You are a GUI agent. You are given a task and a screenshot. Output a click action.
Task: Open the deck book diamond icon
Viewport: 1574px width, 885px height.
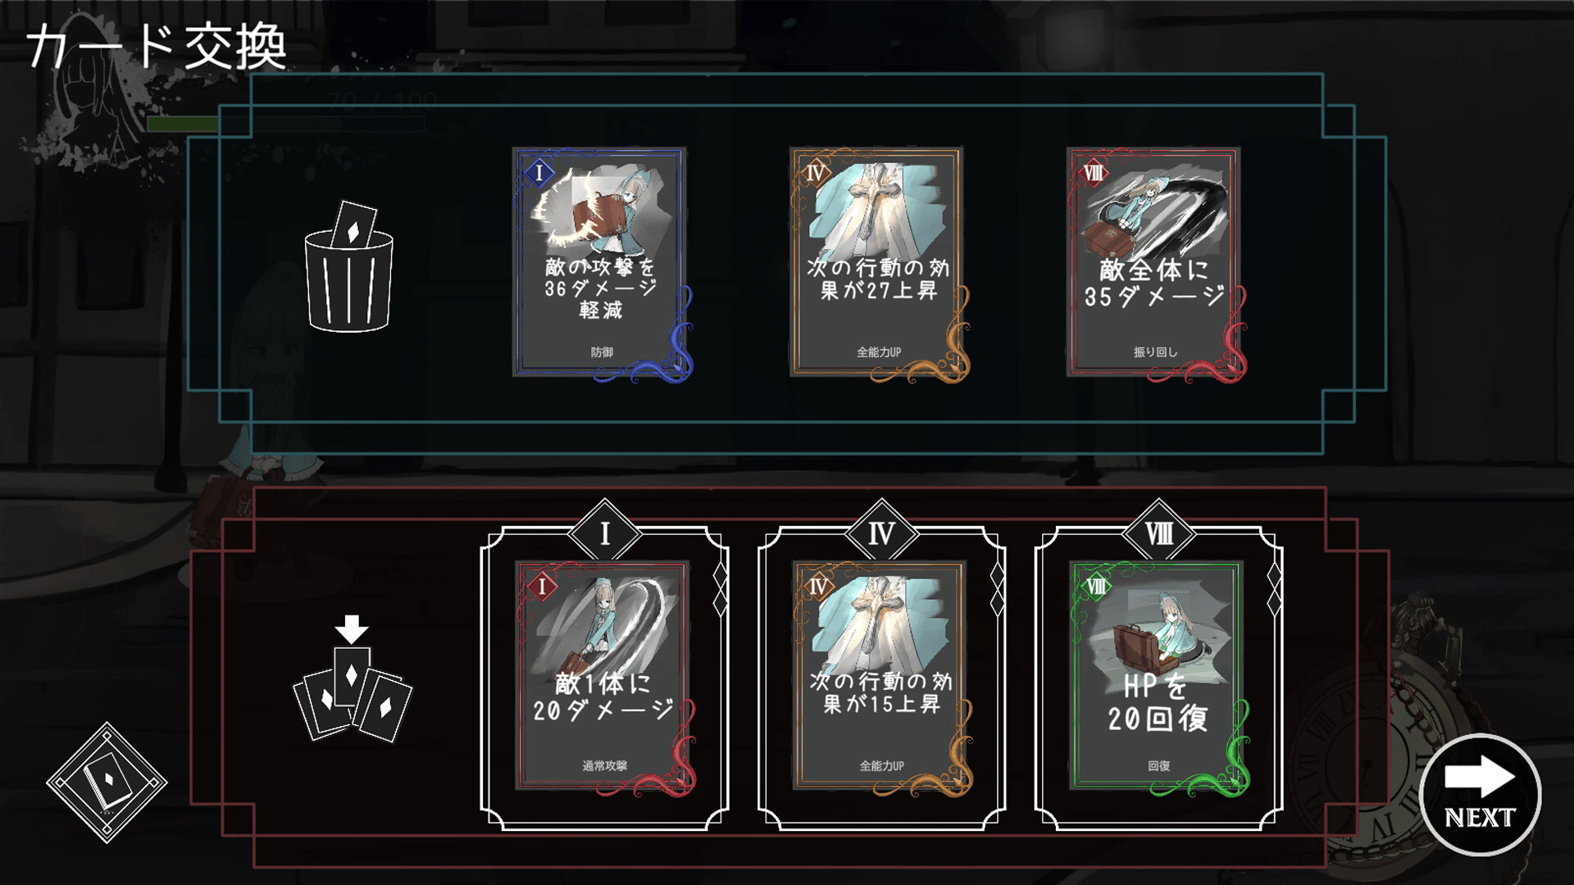pos(107,783)
